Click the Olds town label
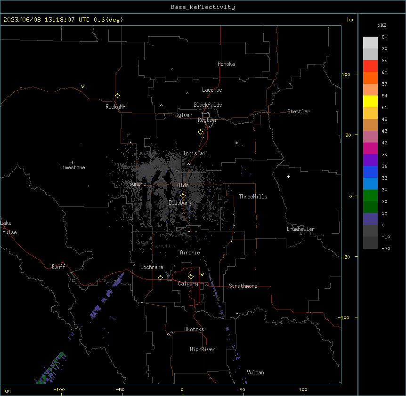The width and height of the screenshot is (406, 396). point(183,185)
